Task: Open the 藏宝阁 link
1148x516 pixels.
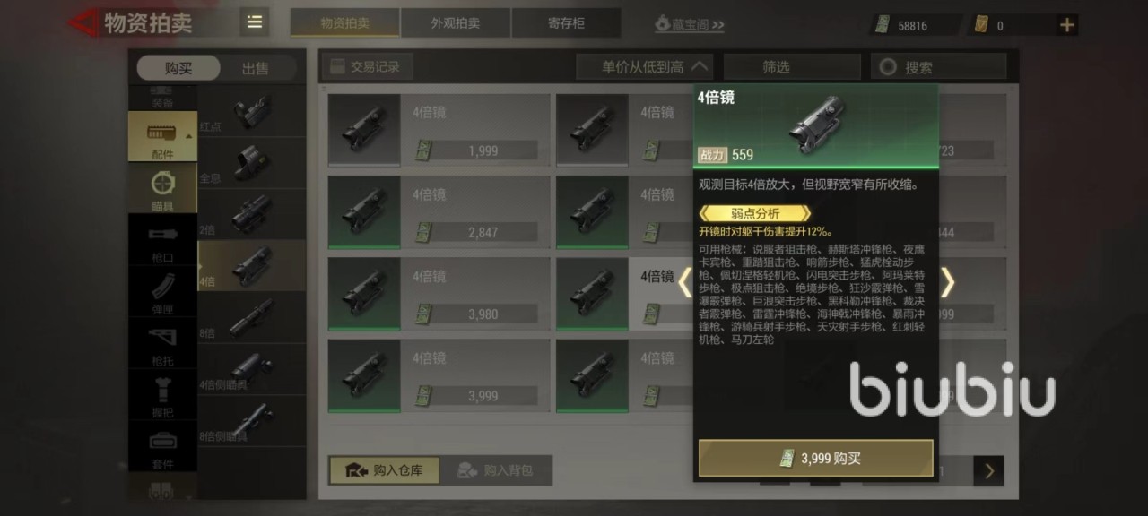Action: tap(689, 24)
